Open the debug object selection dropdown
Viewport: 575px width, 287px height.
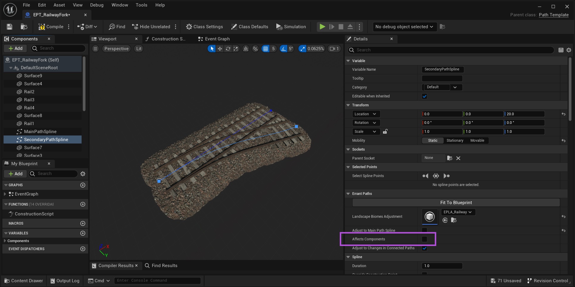[x=404, y=27]
